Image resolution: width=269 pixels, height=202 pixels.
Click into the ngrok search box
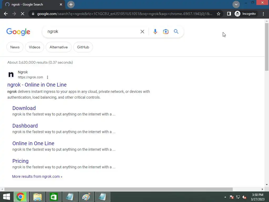click(93, 32)
